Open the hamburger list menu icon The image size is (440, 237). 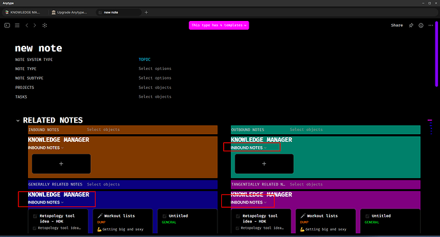[x=17, y=25]
